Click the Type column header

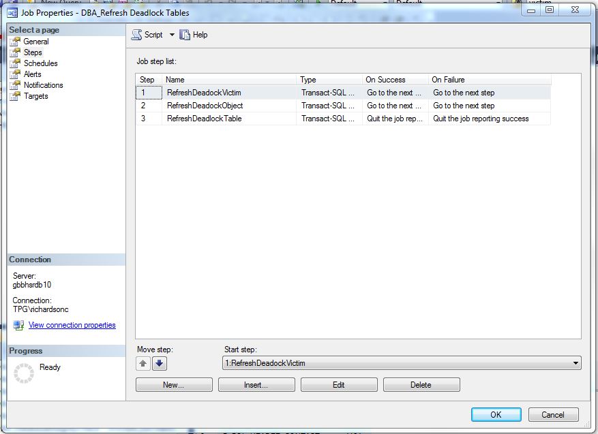pos(329,80)
